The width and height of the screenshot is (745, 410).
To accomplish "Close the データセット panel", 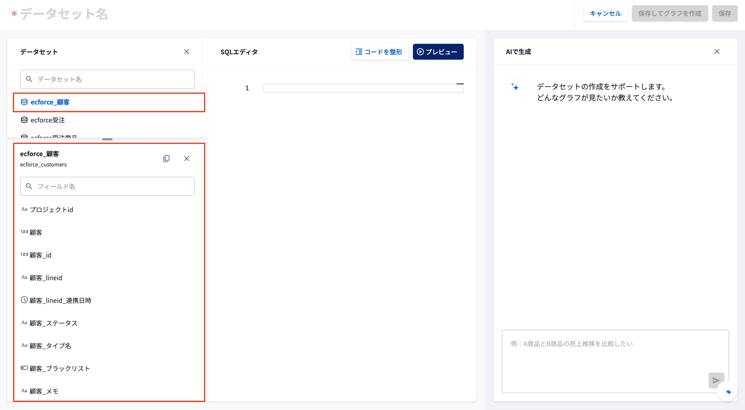I will pyautogui.click(x=187, y=52).
